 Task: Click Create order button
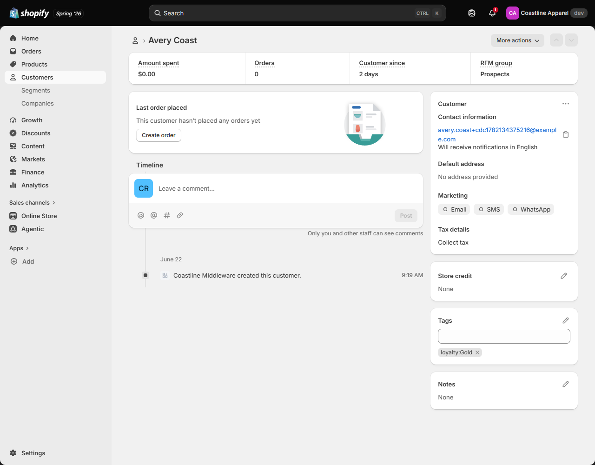coord(159,135)
